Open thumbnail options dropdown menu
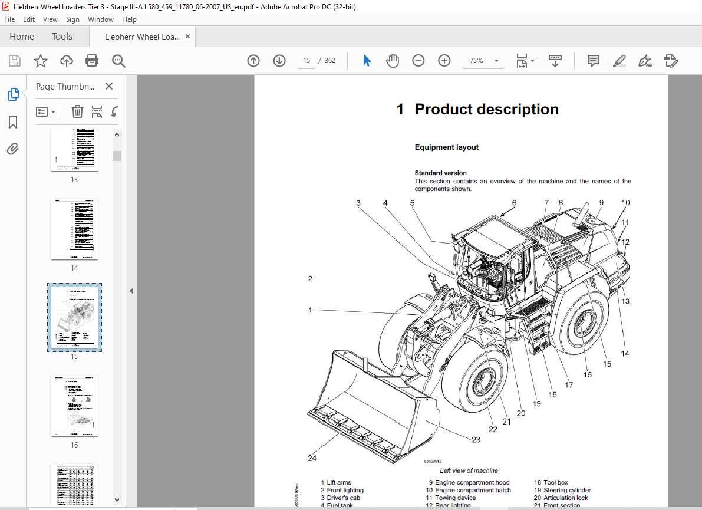Image resolution: width=702 pixels, height=510 pixels. (x=45, y=111)
